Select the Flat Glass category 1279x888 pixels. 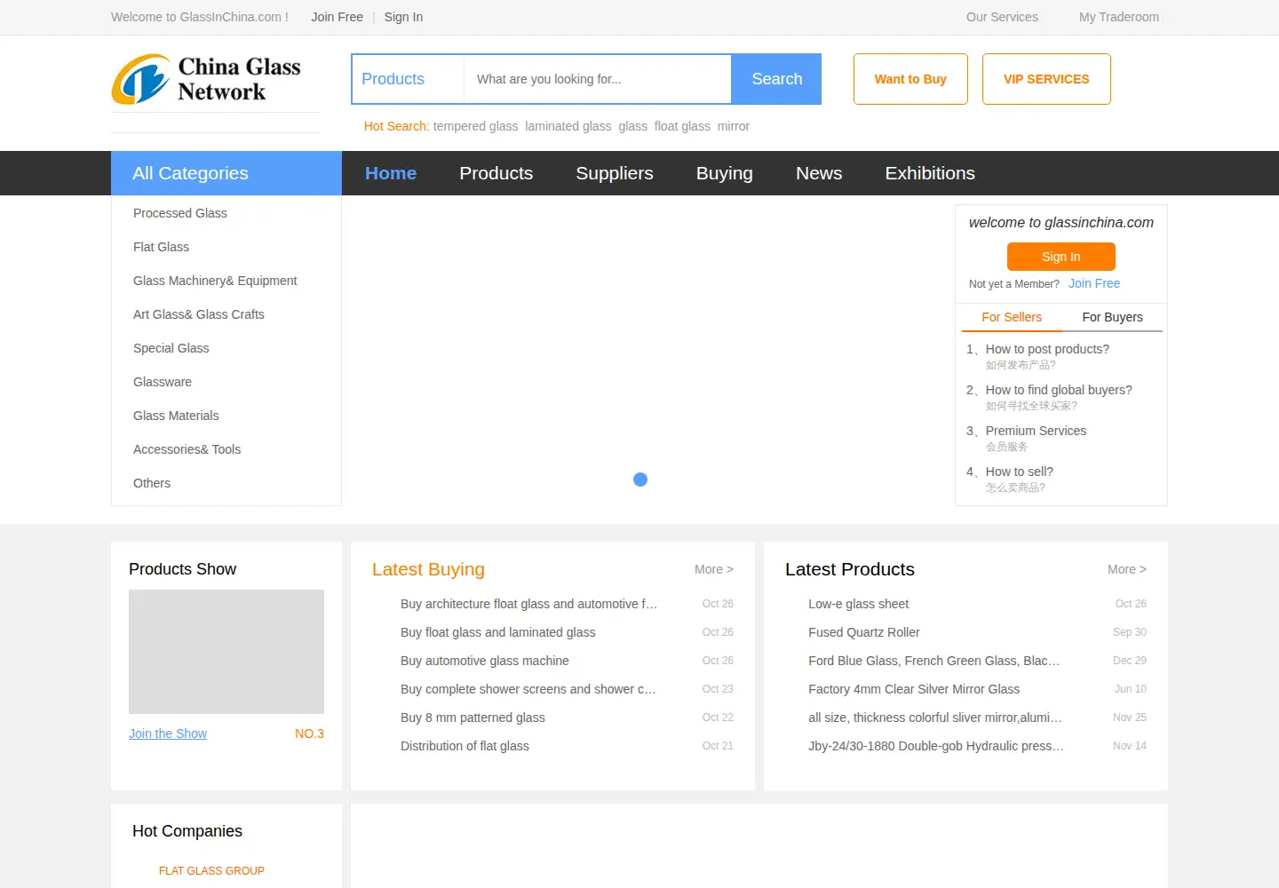pos(161,247)
